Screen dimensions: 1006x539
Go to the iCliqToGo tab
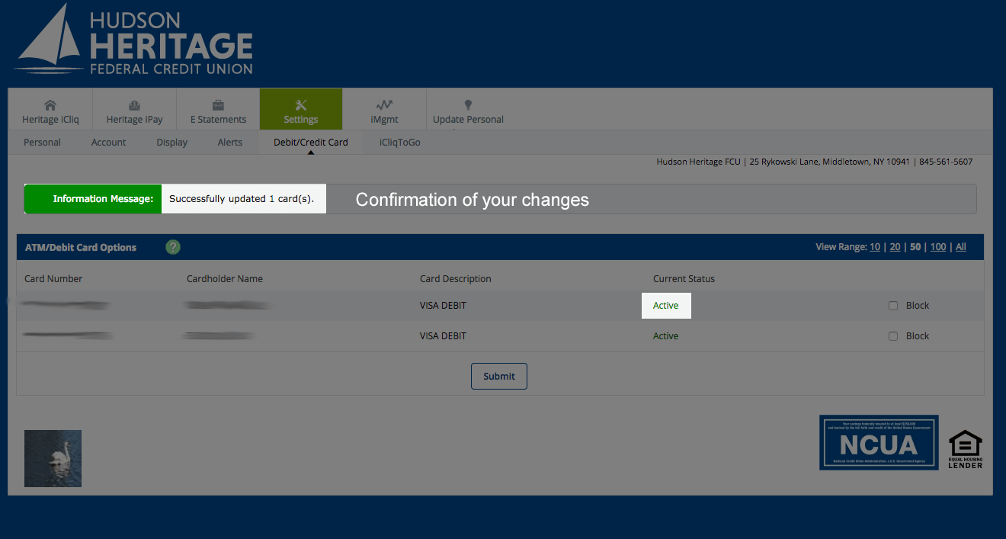pos(399,142)
